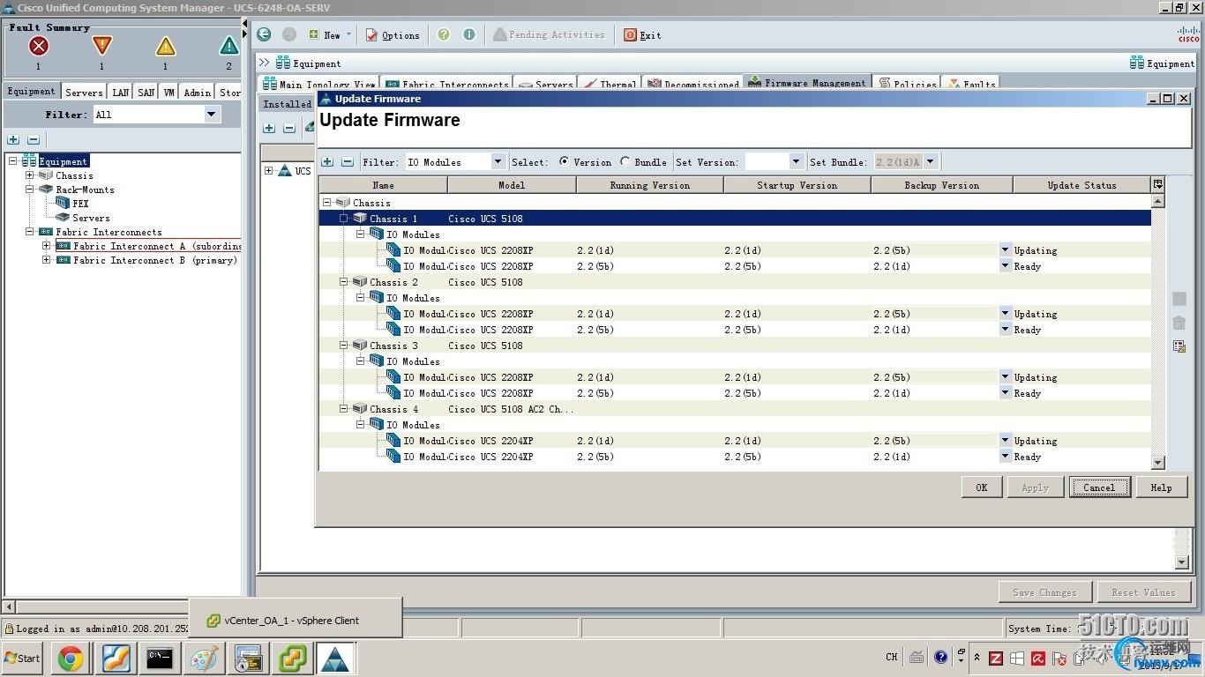Collapse all nodes in the navigation pane
Screen dimensions: 1205x677
34,139
